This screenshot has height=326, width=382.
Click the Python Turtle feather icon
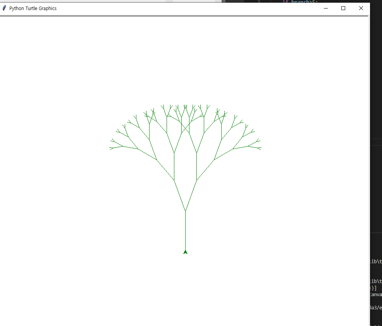[4, 8]
